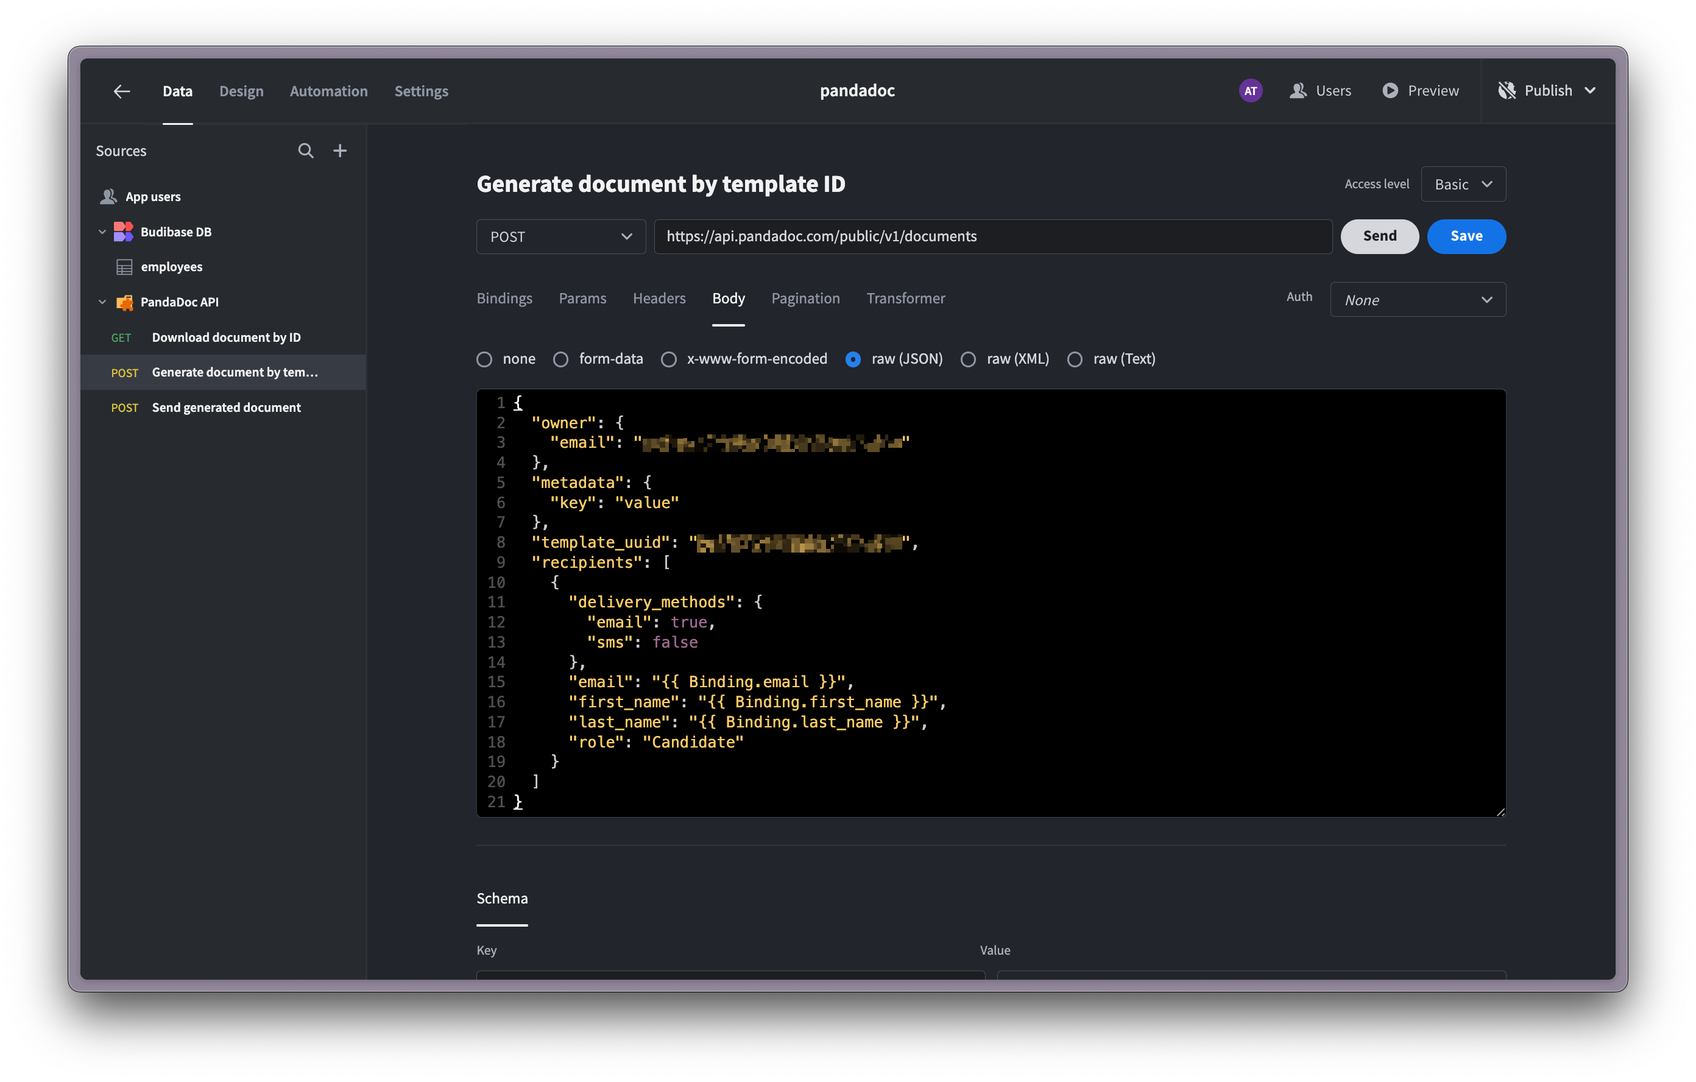Click the "role": "Candidate" line
Screen dimensions: 1696x1082
click(x=657, y=743)
